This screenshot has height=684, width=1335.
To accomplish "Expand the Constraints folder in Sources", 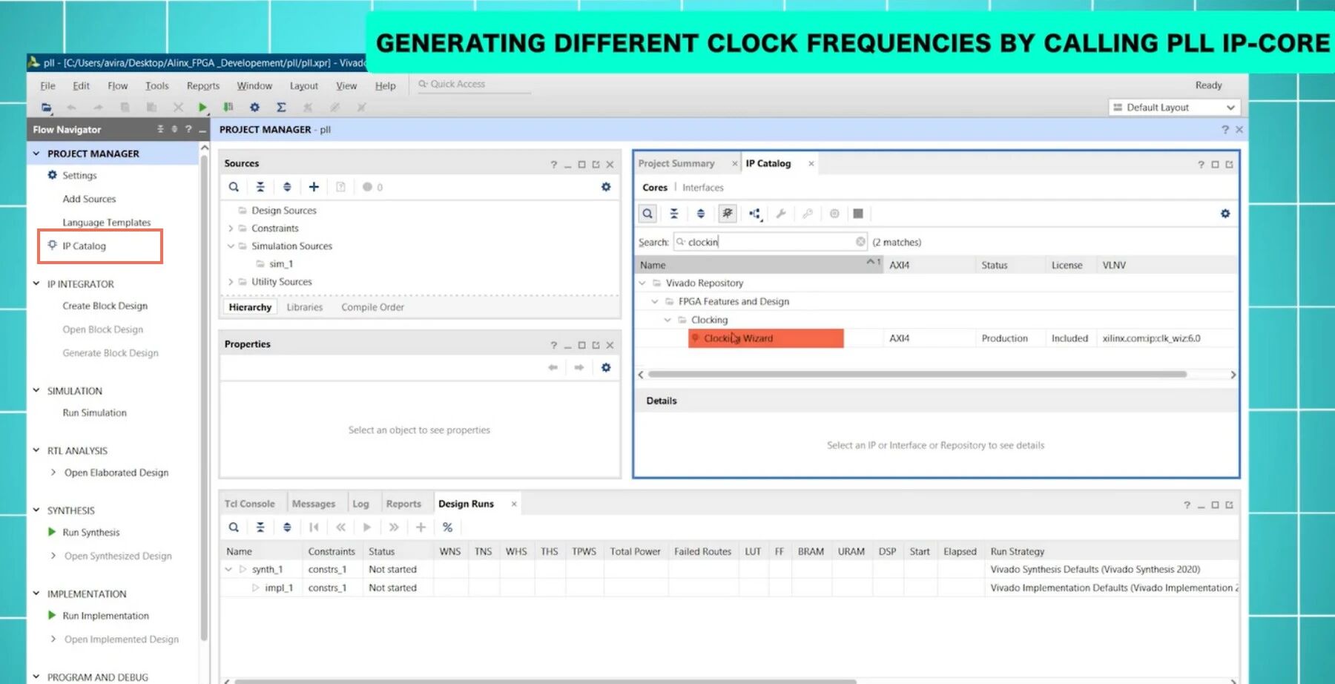I will (231, 228).
